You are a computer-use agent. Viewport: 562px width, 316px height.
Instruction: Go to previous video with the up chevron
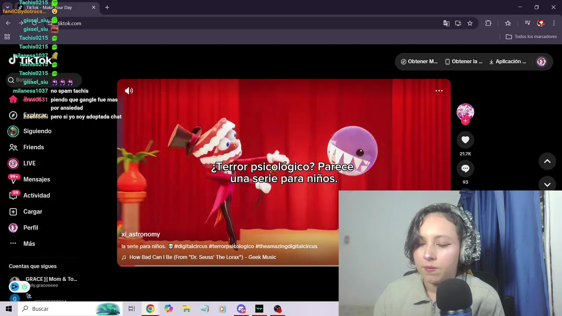tap(547, 162)
